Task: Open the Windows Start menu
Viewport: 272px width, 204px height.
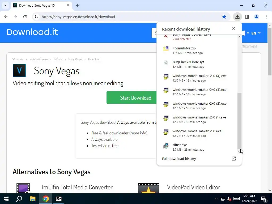Action: pos(6,199)
